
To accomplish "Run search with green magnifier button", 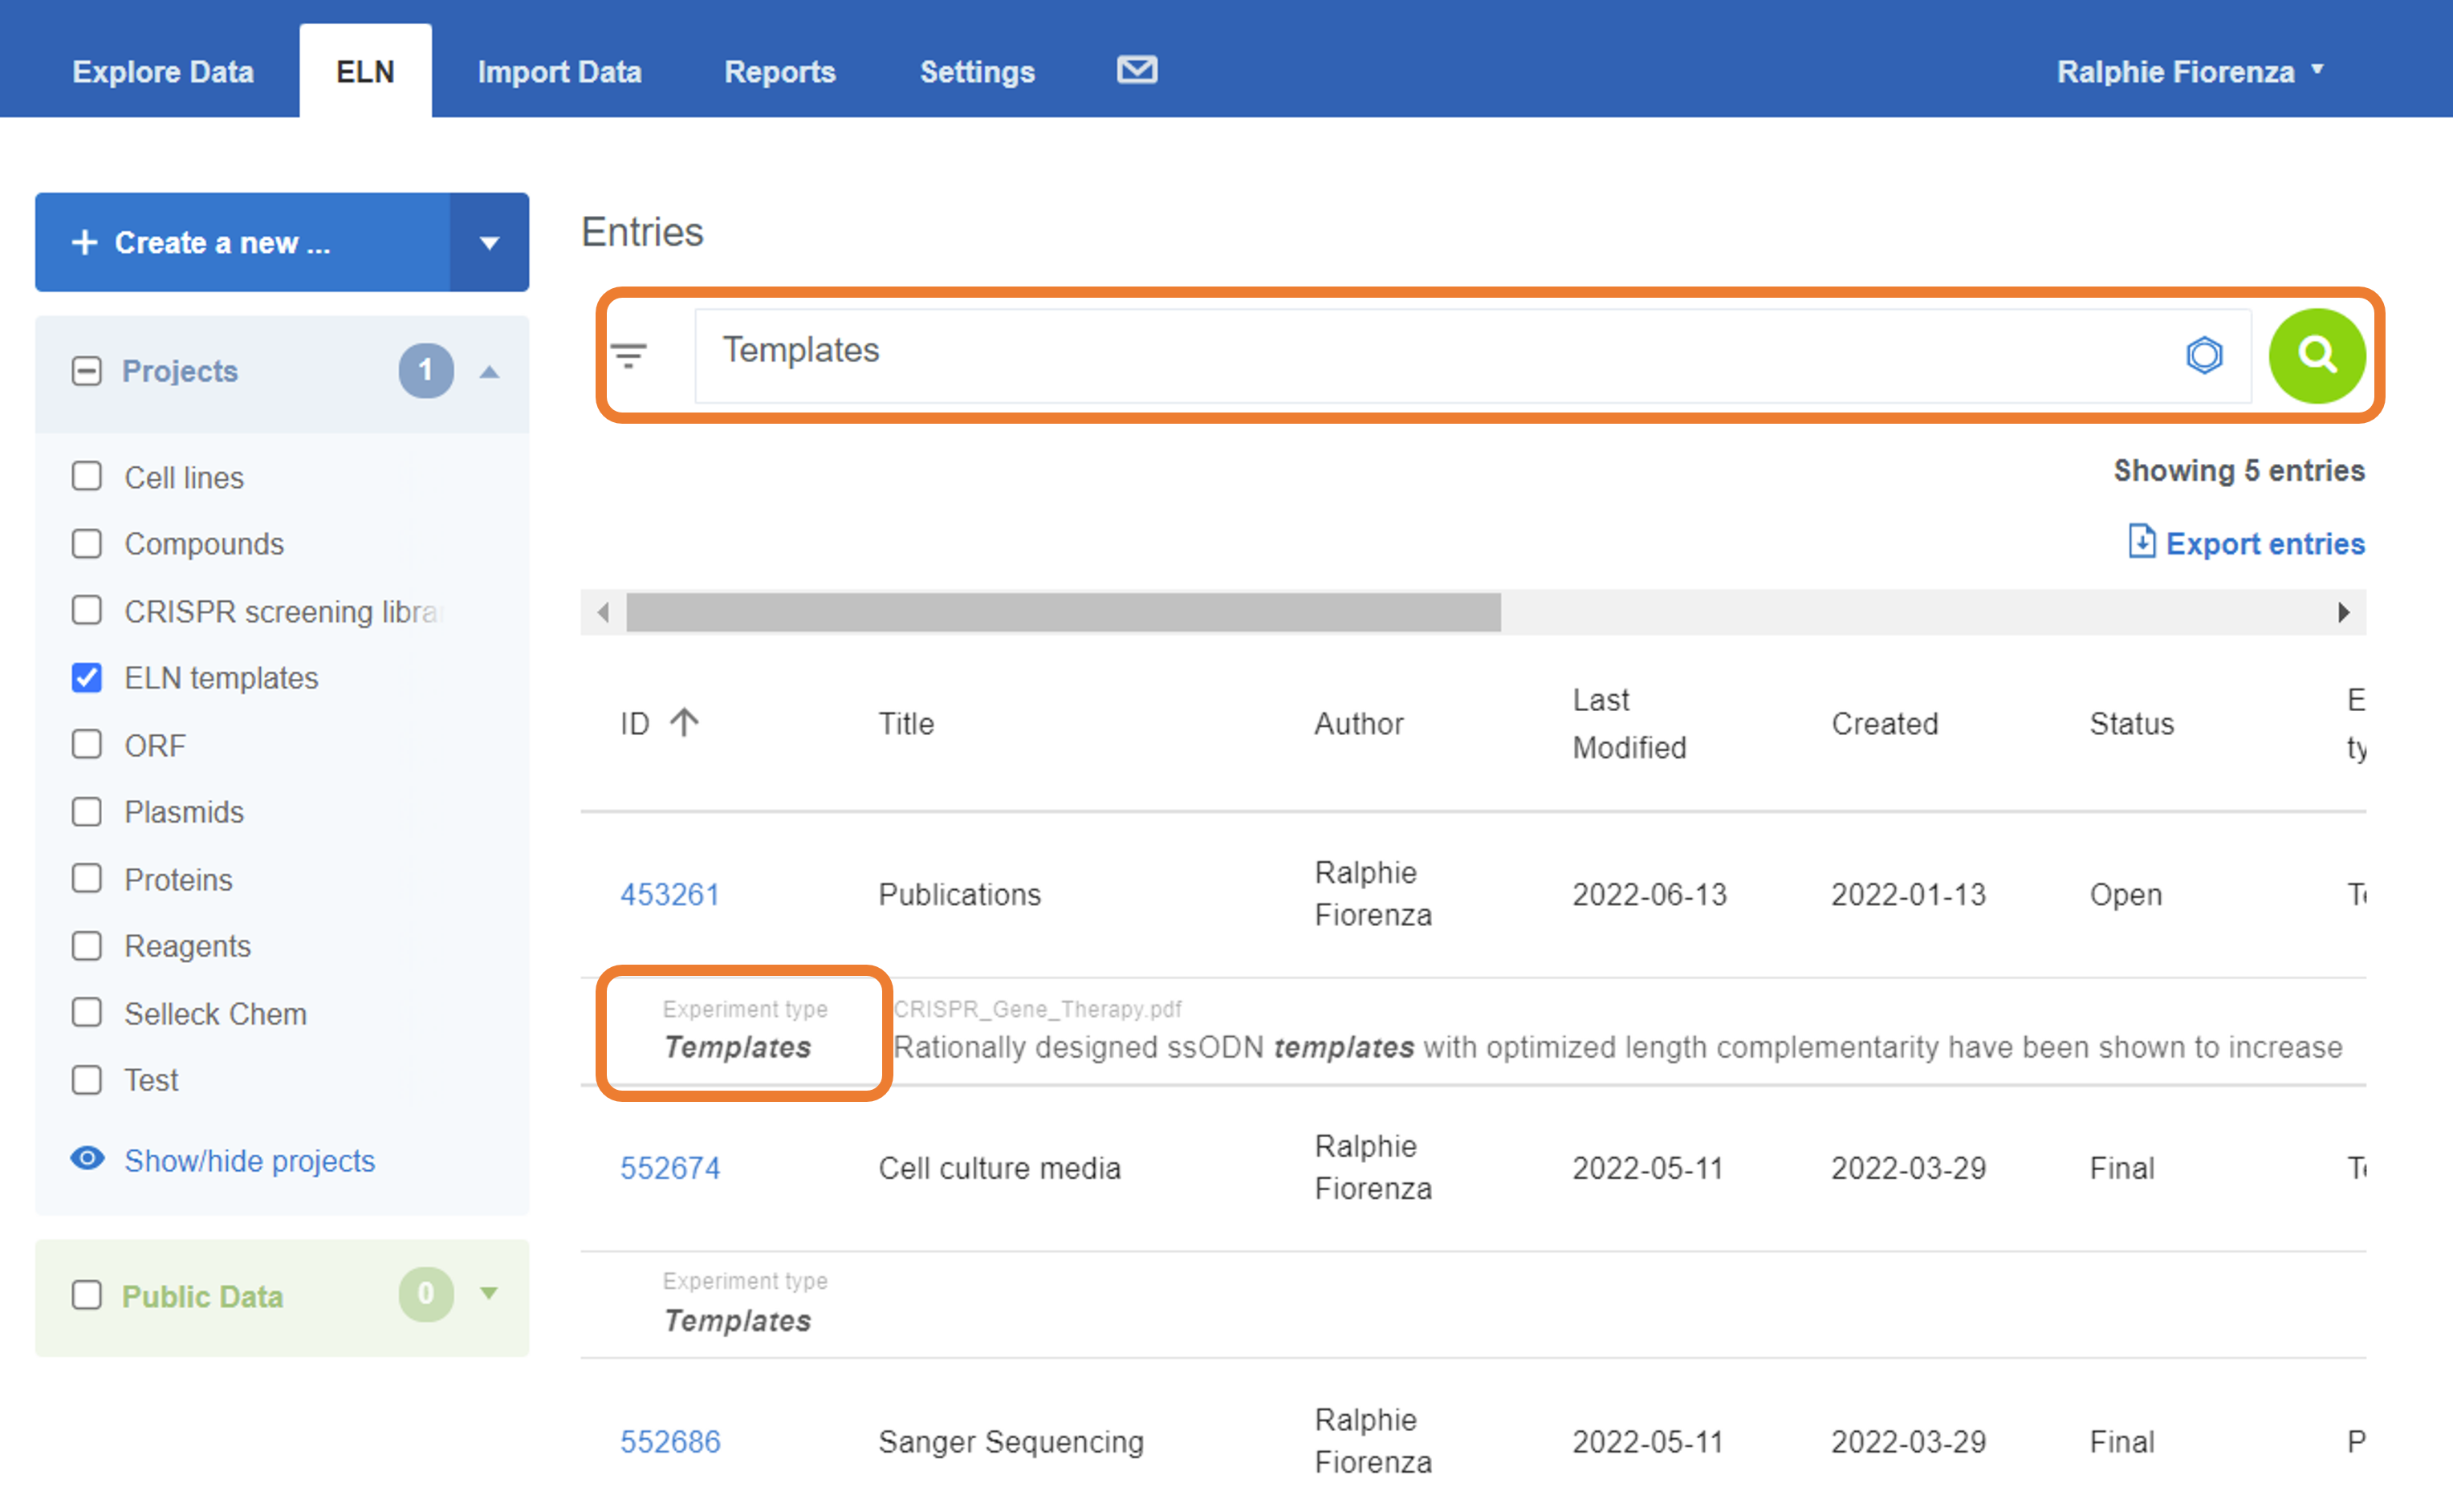I will pos(2317,355).
